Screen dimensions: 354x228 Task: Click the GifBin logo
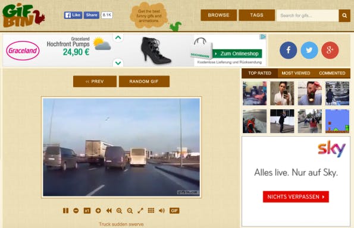tap(23, 15)
